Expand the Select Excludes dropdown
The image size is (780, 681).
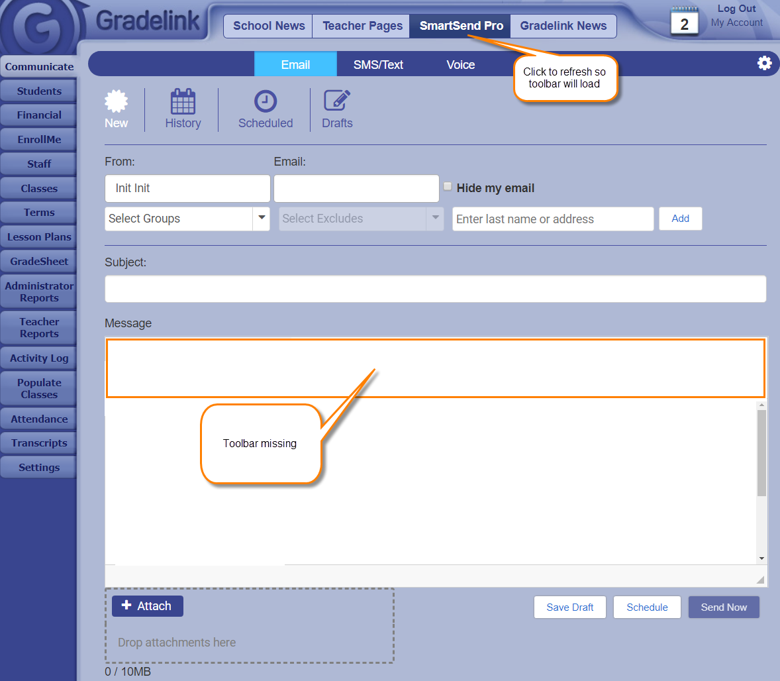point(435,218)
